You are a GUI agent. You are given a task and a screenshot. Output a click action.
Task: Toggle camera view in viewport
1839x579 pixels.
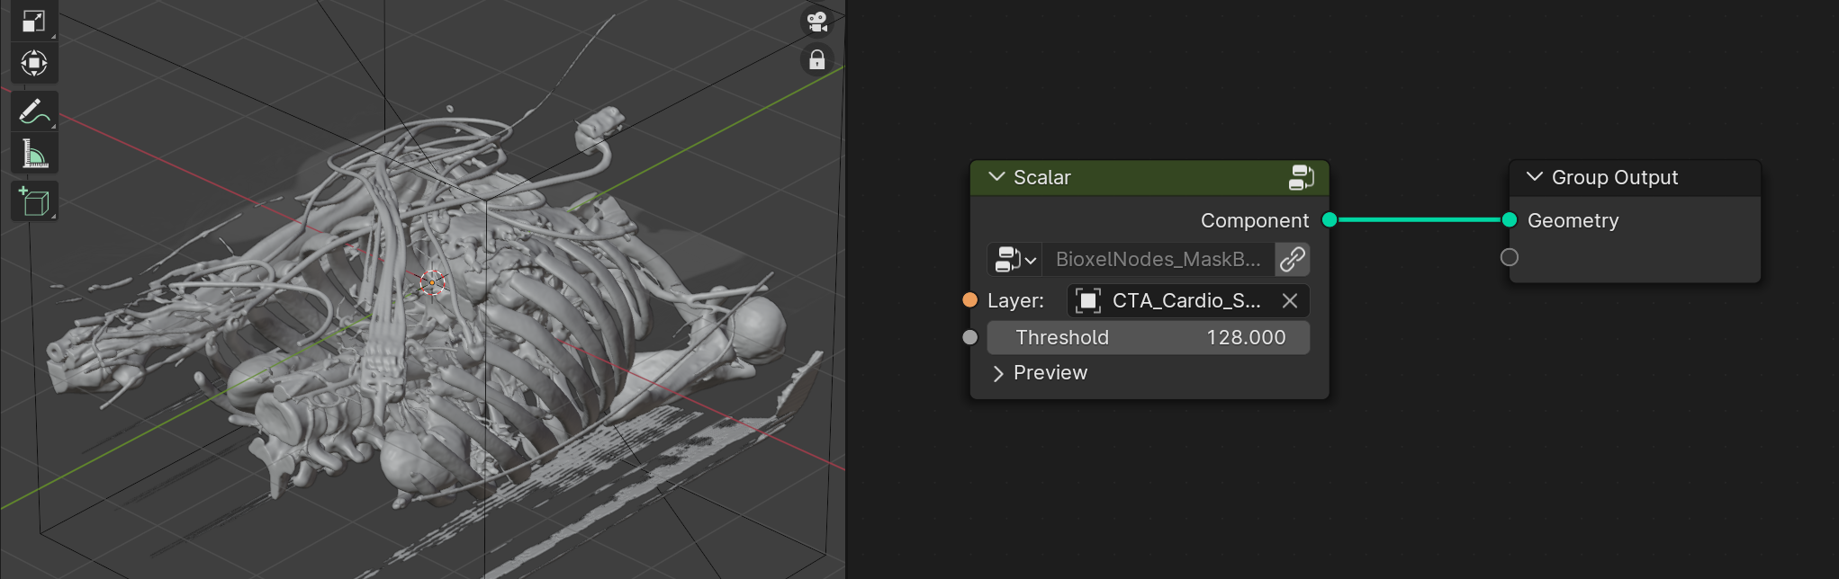pos(816,22)
